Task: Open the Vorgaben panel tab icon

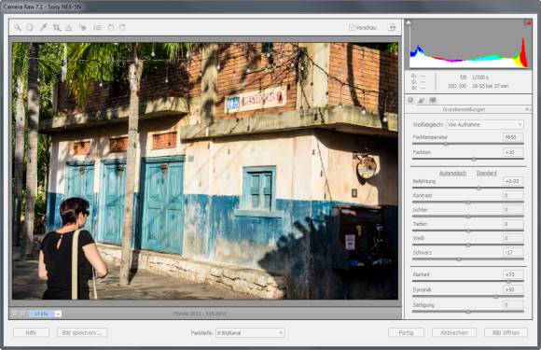Action: [433, 100]
